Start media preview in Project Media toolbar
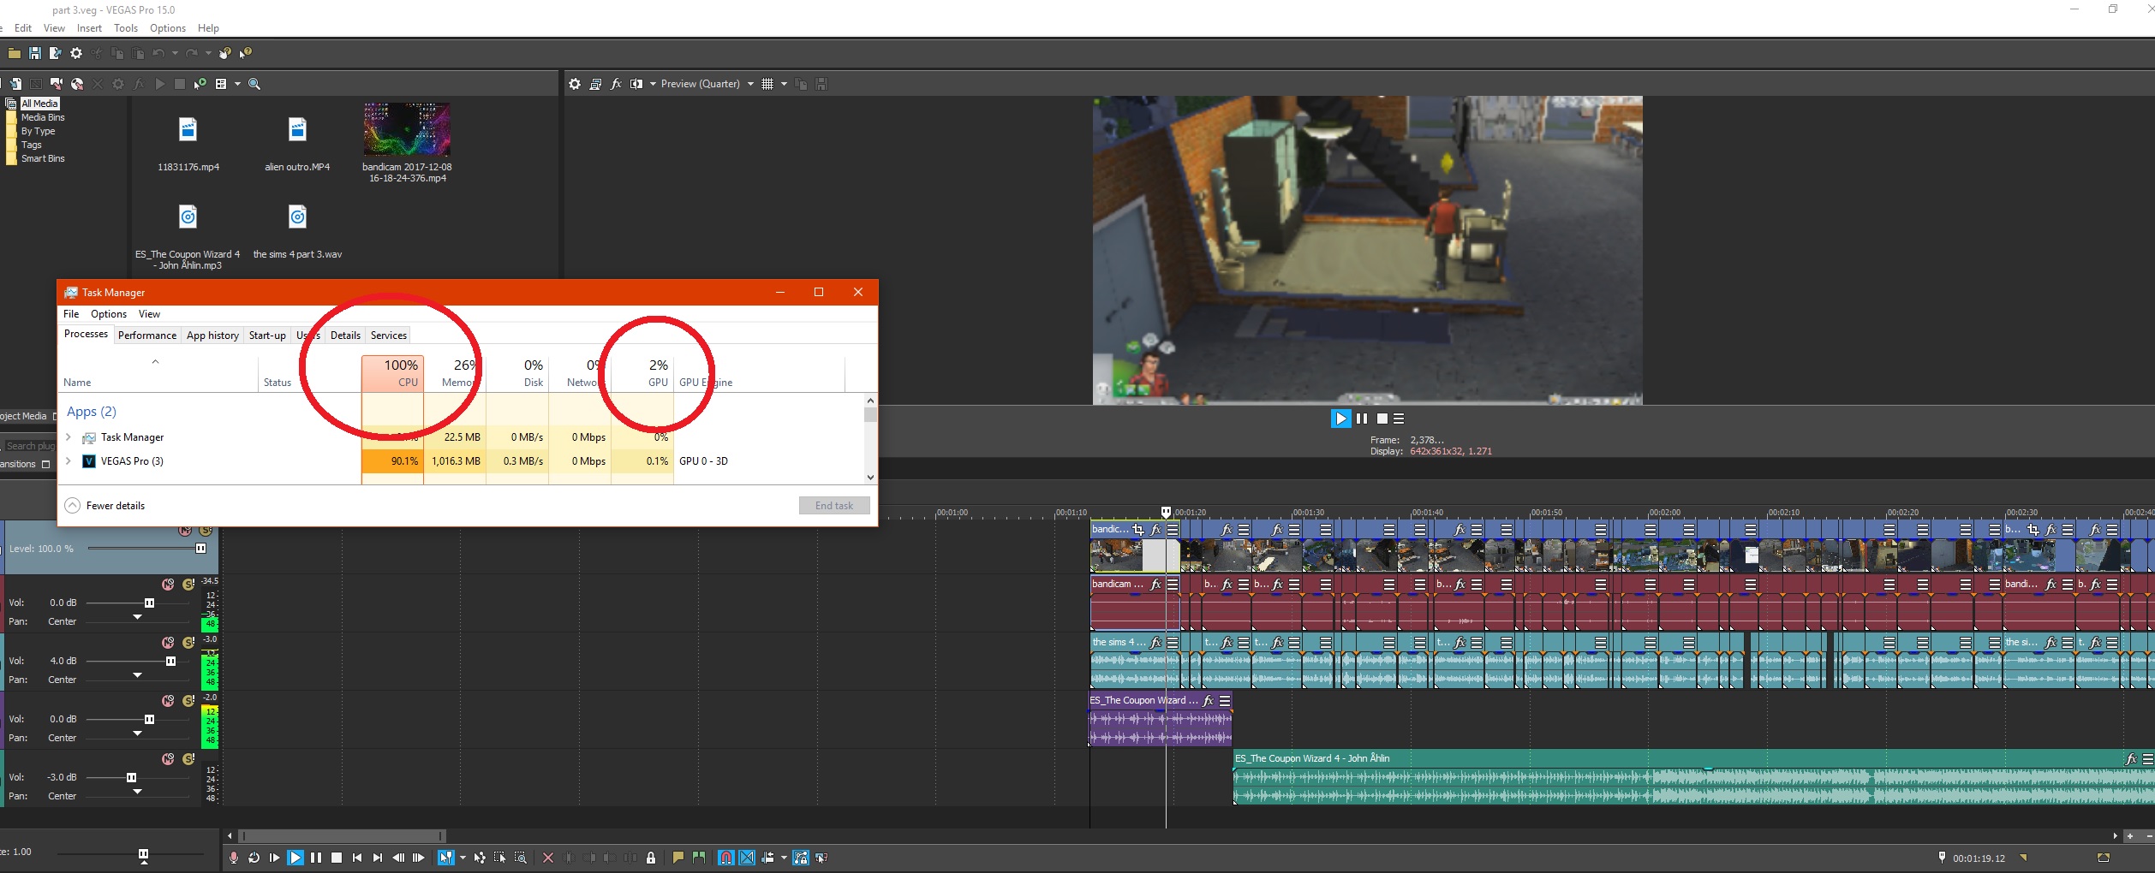This screenshot has width=2155, height=873. tap(159, 84)
